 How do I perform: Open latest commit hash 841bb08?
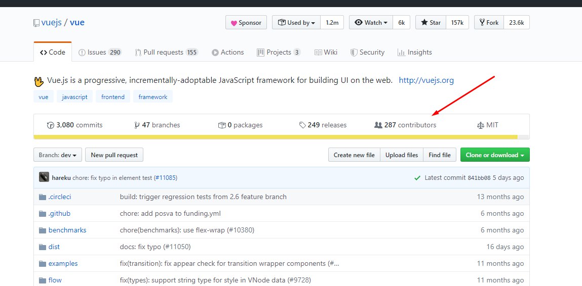[x=479, y=178]
